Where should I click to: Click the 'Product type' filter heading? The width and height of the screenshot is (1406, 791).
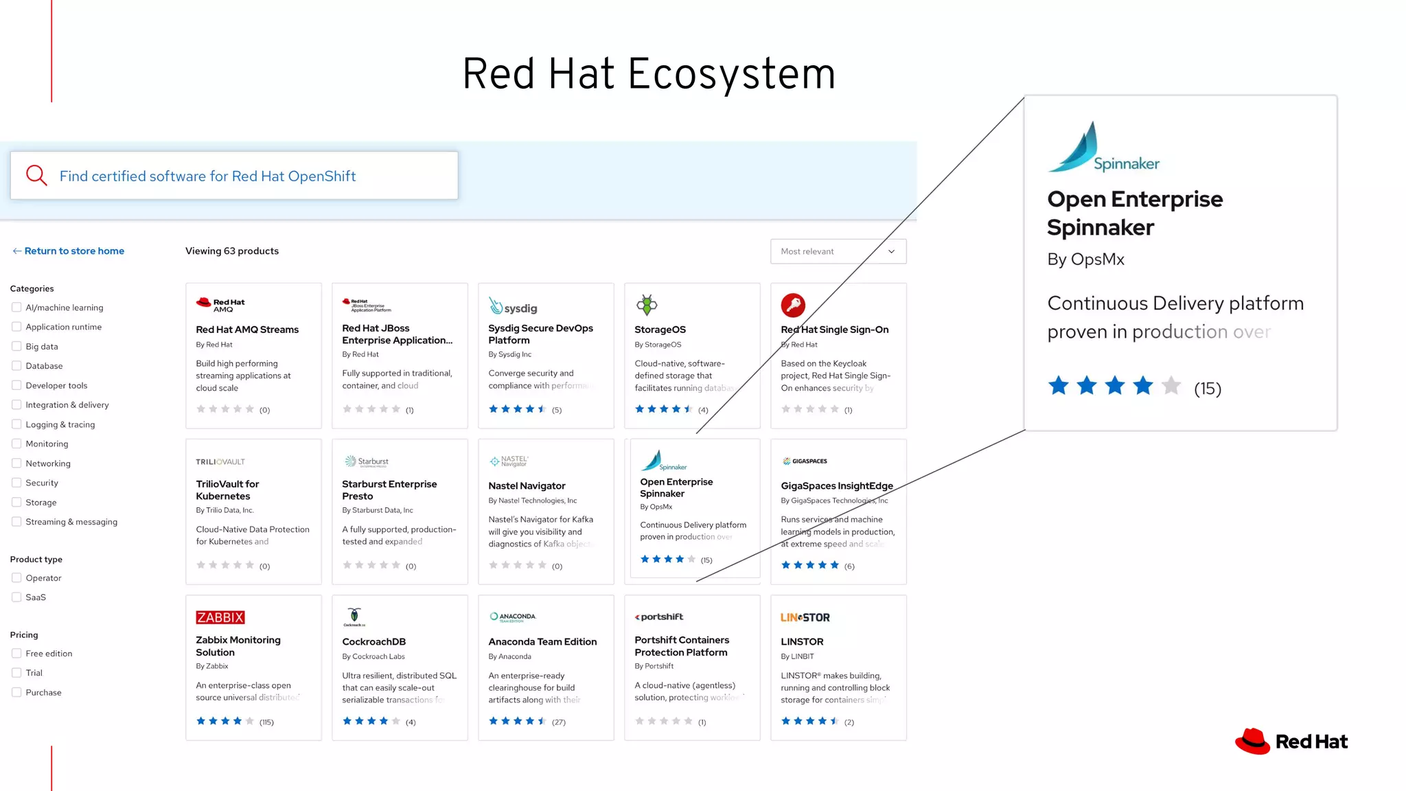[36, 560]
